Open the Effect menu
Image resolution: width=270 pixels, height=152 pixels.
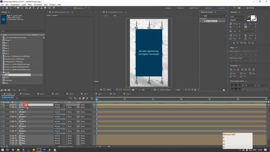(x=30, y=5)
